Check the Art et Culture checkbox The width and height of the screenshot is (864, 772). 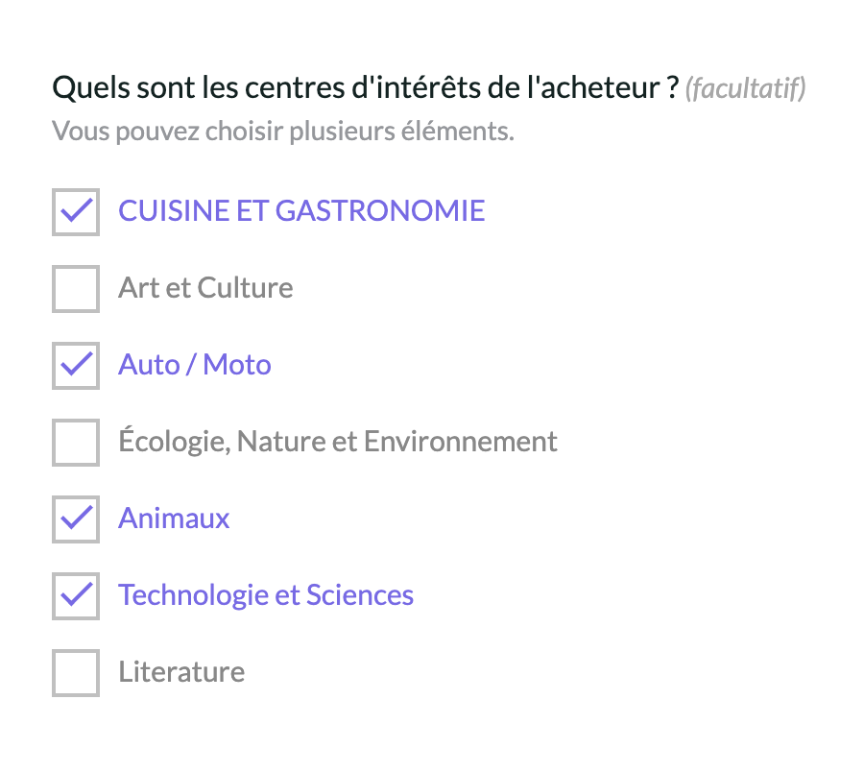click(x=76, y=288)
